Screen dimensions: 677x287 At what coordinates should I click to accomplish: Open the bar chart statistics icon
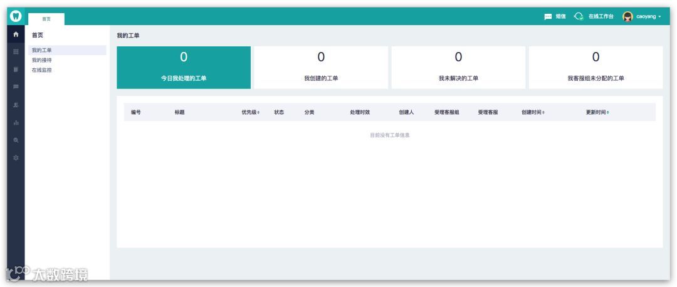point(16,123)
